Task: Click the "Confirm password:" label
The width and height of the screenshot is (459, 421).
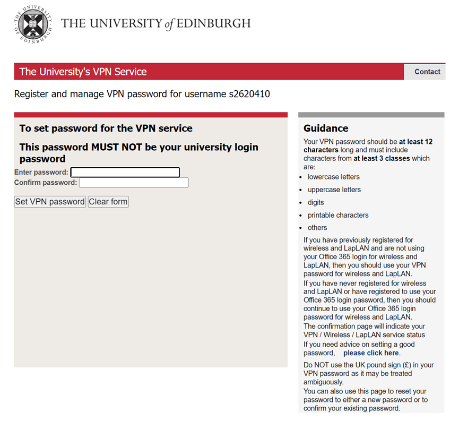Action: coord(46,183)
